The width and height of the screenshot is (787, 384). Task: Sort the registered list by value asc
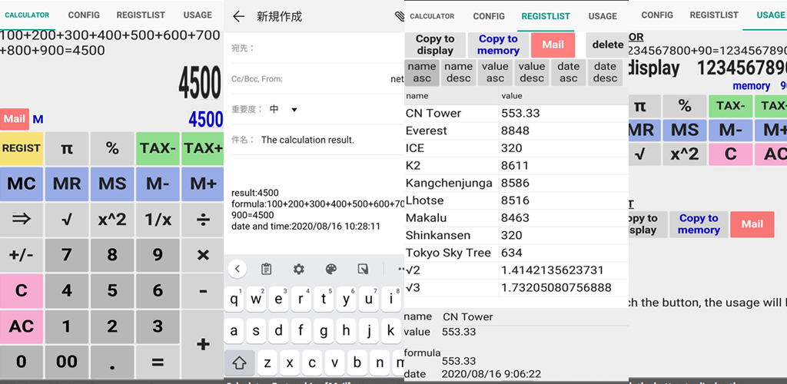(x=495, y=72)
